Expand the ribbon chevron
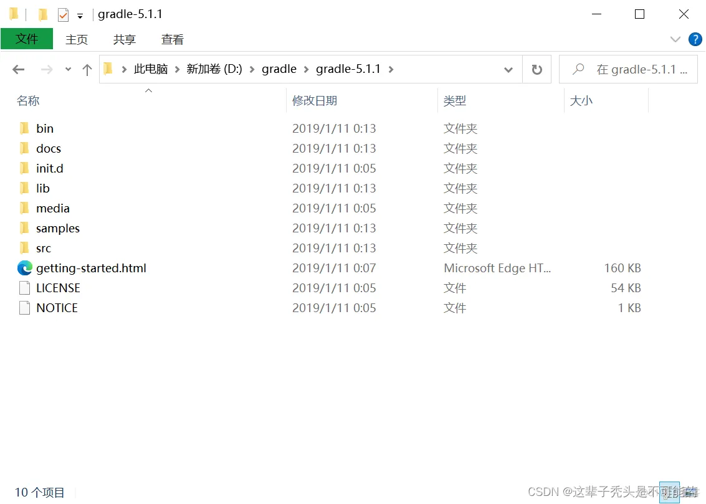This screenshot has width=706, height=504. [x=675, y=39]
